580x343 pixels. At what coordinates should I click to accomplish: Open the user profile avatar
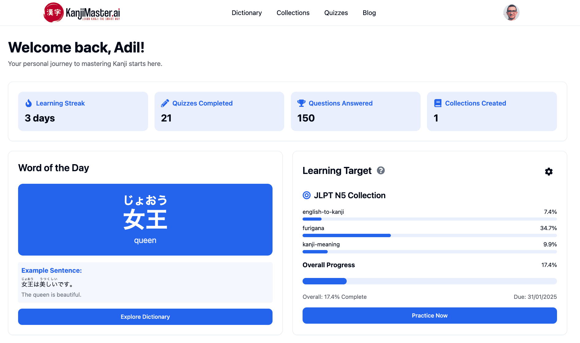click(511, 13)
